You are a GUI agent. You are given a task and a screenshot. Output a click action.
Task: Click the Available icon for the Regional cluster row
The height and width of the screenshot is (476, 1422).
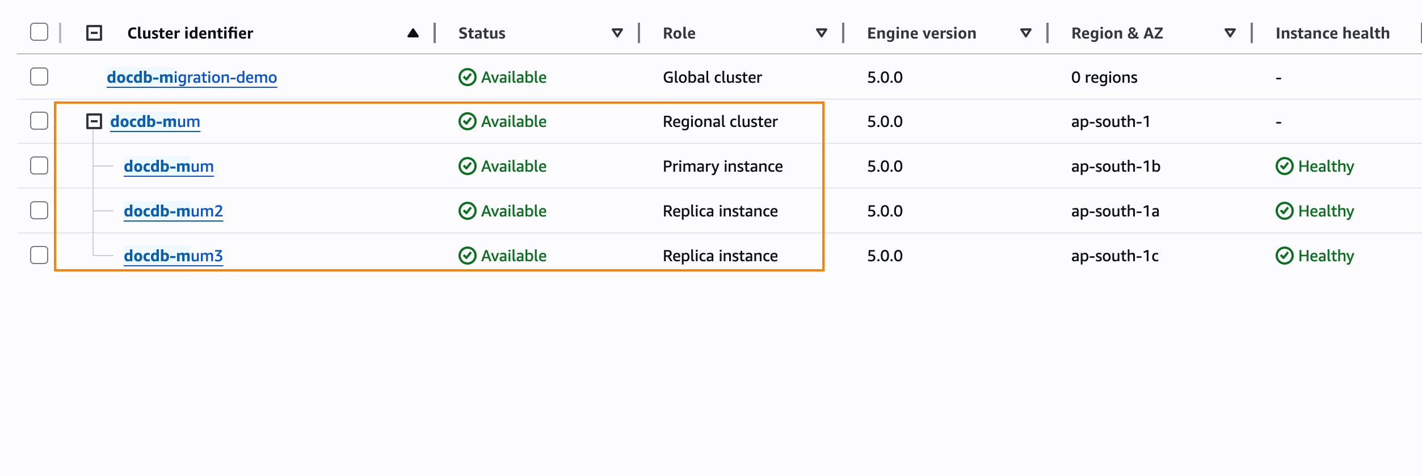coord(467,121)
